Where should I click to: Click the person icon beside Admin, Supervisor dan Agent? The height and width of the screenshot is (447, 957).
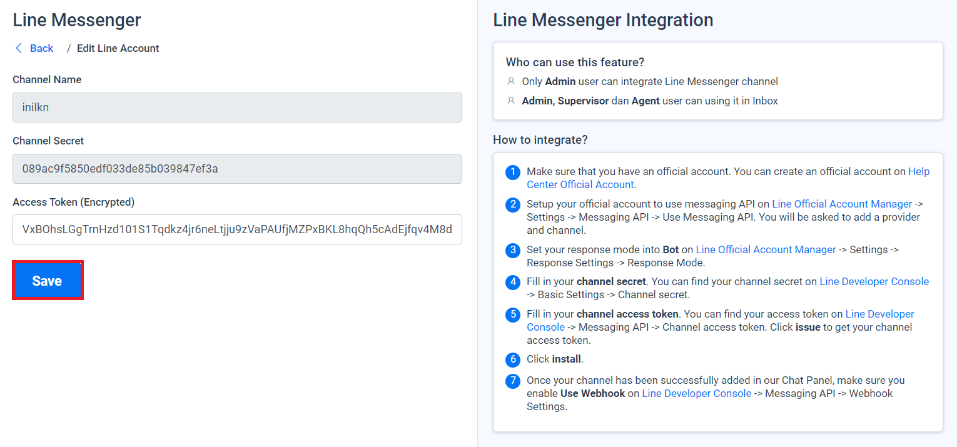(x=511, y=101)
